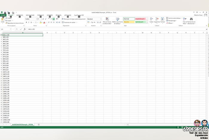Align text to bottom (highlighted)
This screenshot has width=209, height=140.
[x=53, y=19]
